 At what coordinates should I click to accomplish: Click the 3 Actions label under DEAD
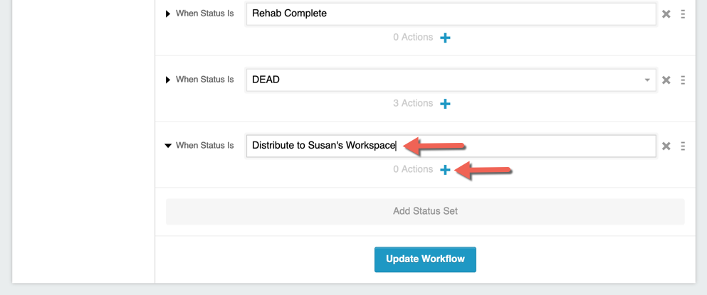(413, 104)
